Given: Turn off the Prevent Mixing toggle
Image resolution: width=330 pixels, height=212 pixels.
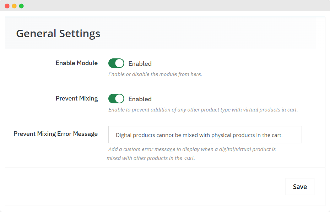Looking at the screenshot, I should pyautogui.click(x=116, y=99).
